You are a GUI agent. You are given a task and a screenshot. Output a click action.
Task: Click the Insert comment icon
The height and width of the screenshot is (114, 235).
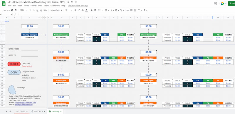coord(131,10)
